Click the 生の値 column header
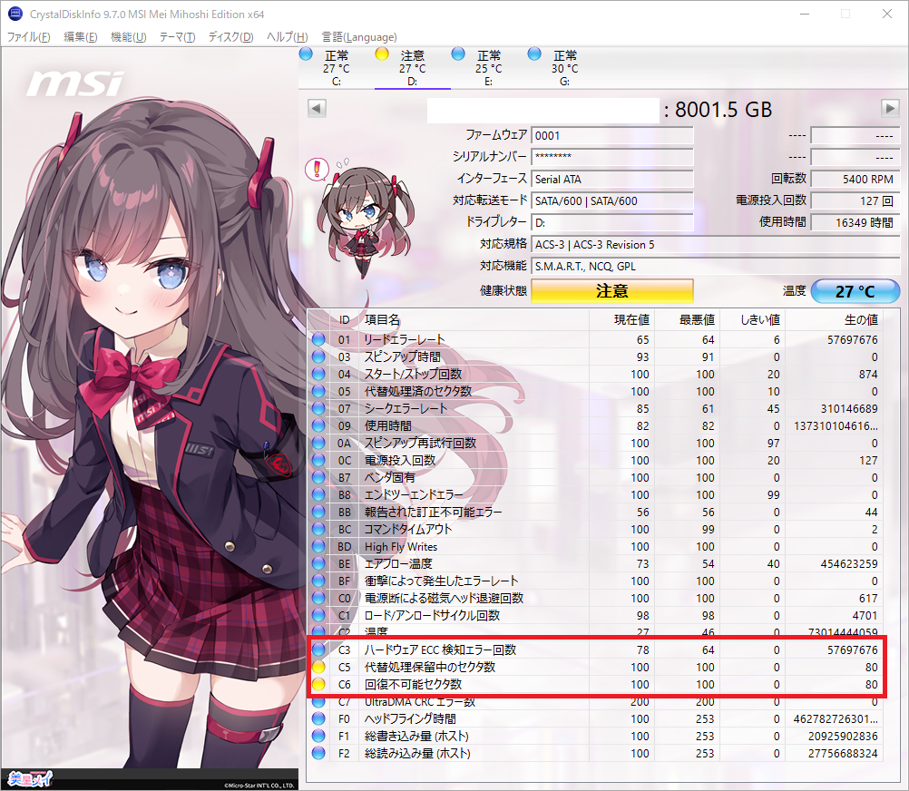Screen dimensions: 909x791 tap(834, 320)
